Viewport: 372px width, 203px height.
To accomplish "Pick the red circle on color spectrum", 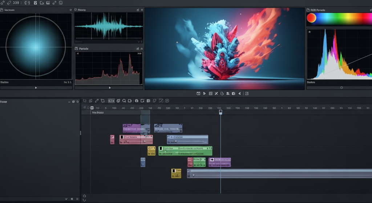I will click(311, 18).
